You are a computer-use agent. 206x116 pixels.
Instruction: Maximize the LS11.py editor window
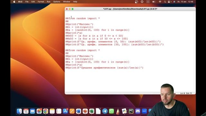tap(72, 9)
